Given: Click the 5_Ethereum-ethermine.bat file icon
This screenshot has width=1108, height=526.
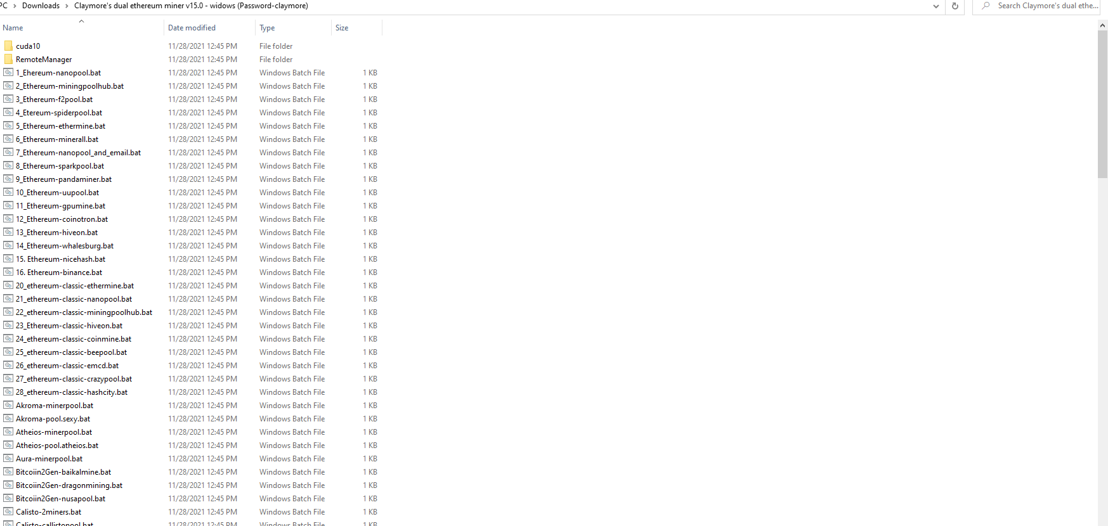Looking at the screenshot, I should point(8,125).
